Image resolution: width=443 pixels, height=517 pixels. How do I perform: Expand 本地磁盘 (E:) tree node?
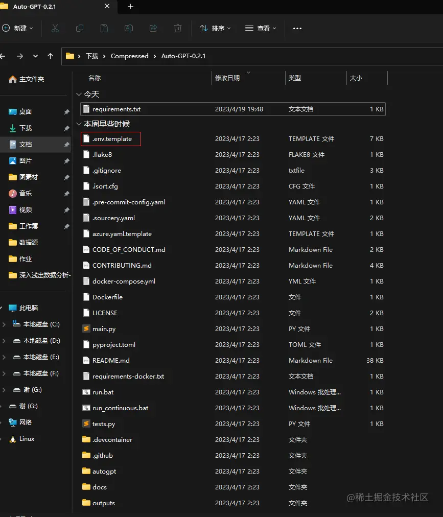click(4, 357)
